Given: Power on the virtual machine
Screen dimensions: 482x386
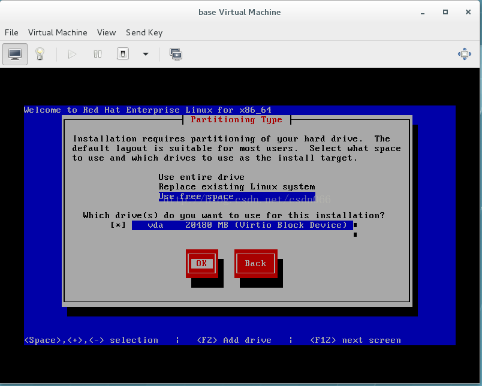Looking at the screenshot, I should click(x=72, y=55).
